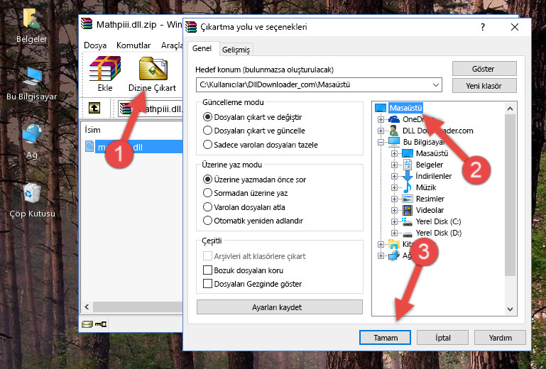Click WinRAR file list scroll left arrow
This screenshot has height=369, width=546.
(87, 307)
